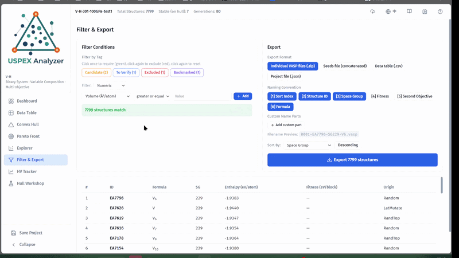This screenshot has width=459, height=258.
Task: Select Data table (.csv) export format
Action: [388, 66]
